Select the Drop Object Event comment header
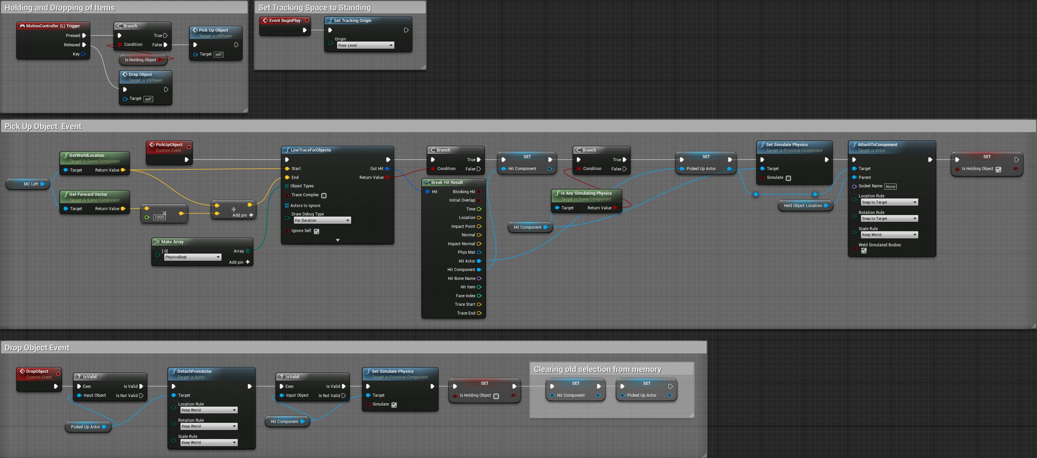Screen dimensions: 1037x458 pyautogui.click(x=37, y=348)
